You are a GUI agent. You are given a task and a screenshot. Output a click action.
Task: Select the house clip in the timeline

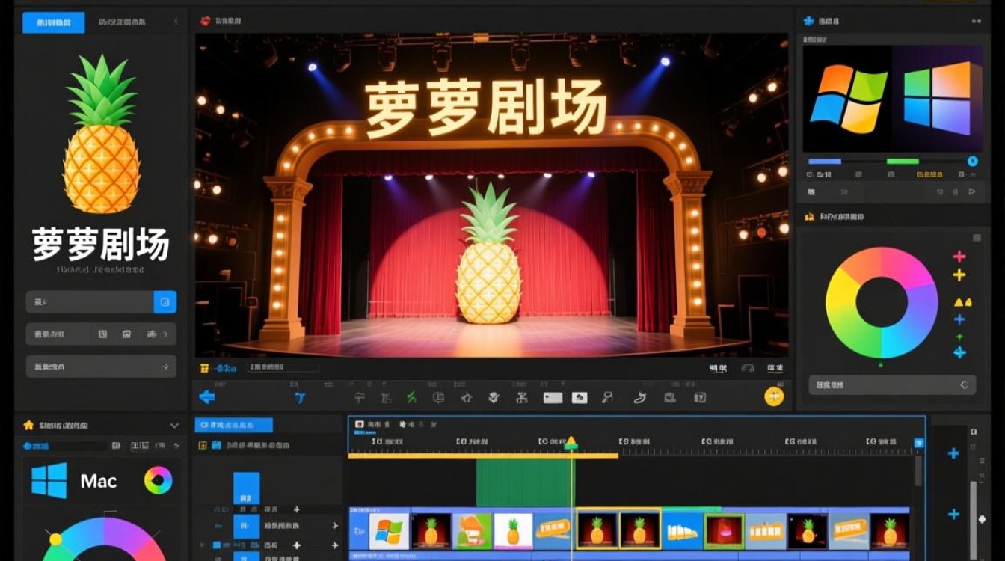coord(472,530)
